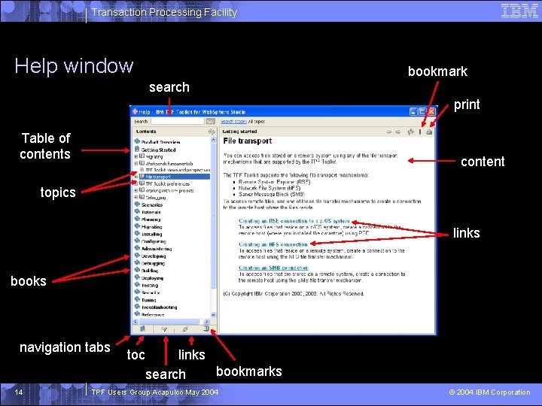Open the Search scope link

coord(233,122)
